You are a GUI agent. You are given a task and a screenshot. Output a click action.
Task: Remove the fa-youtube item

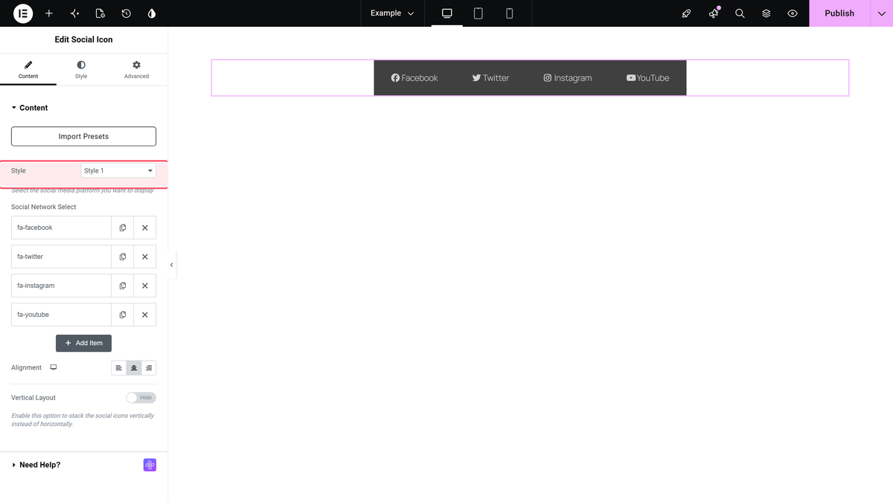point(145,315)
